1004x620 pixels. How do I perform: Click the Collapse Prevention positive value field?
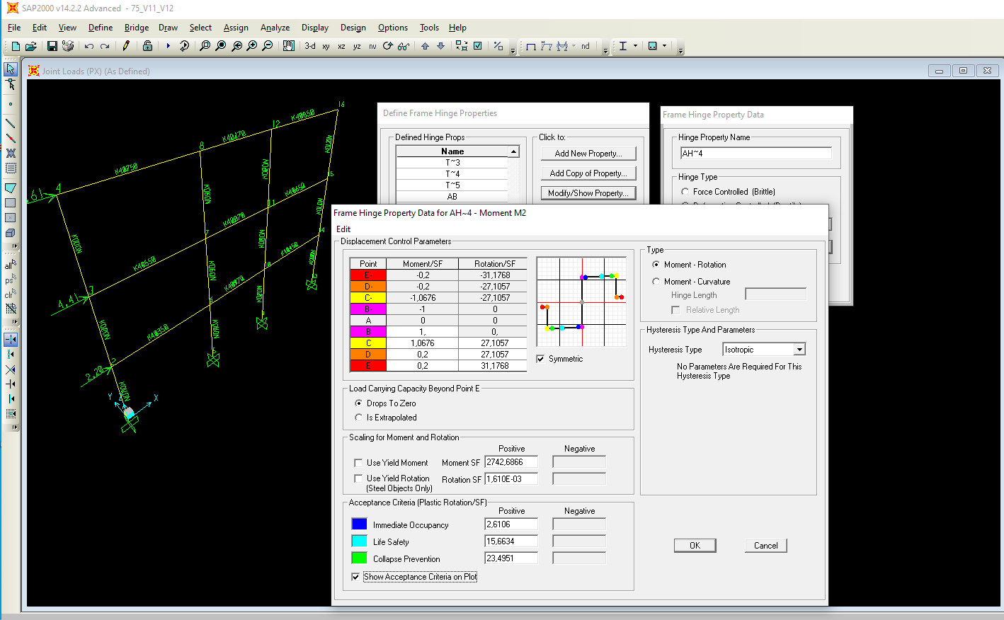coord(511,558)
